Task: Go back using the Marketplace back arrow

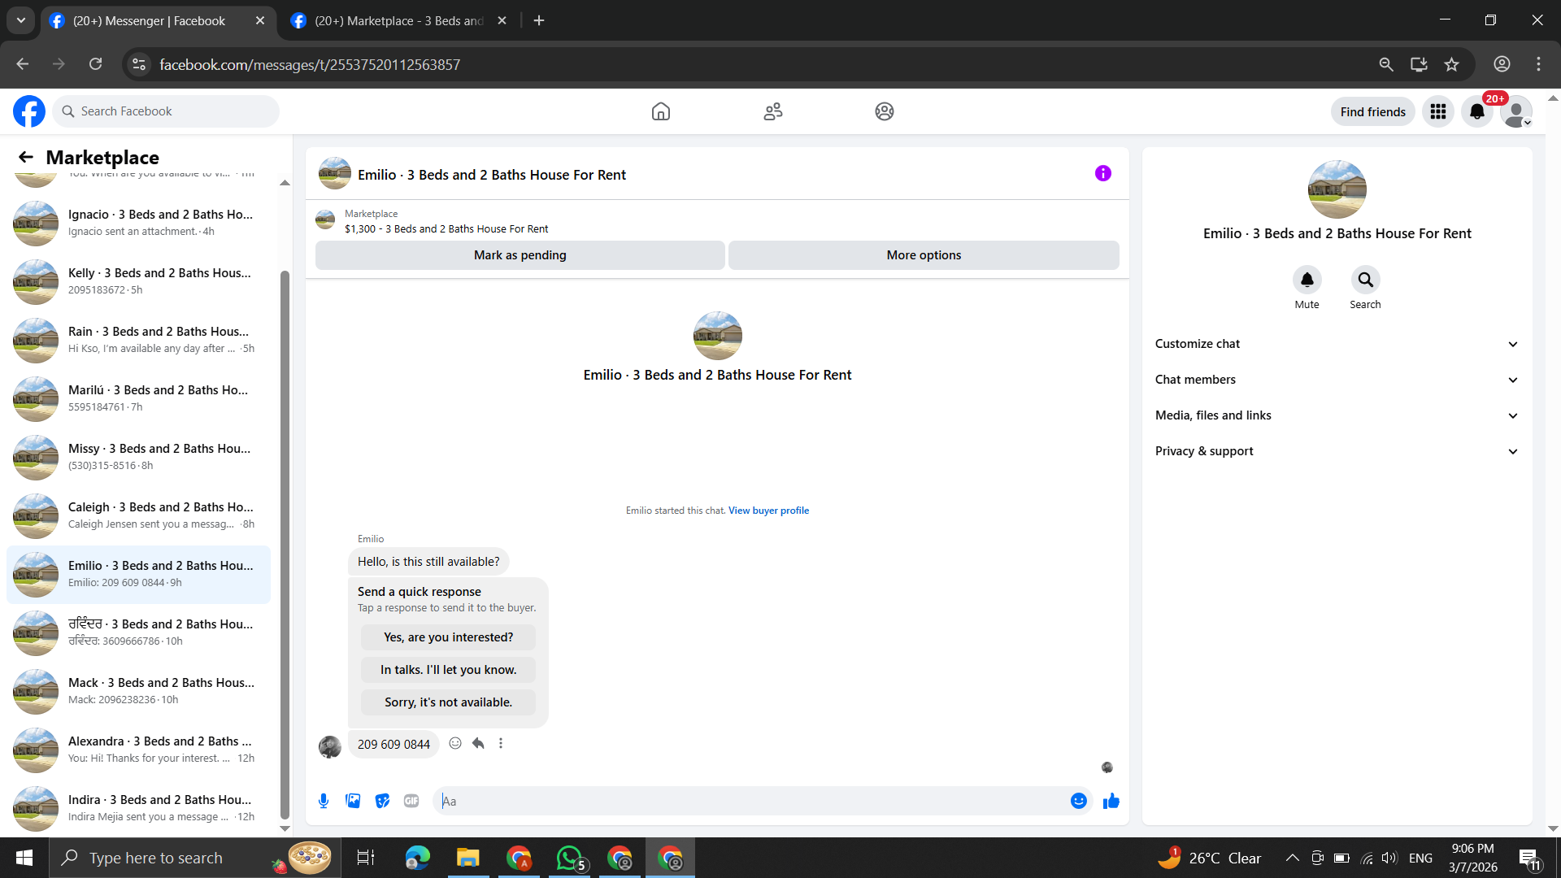Action: point(26,157)
